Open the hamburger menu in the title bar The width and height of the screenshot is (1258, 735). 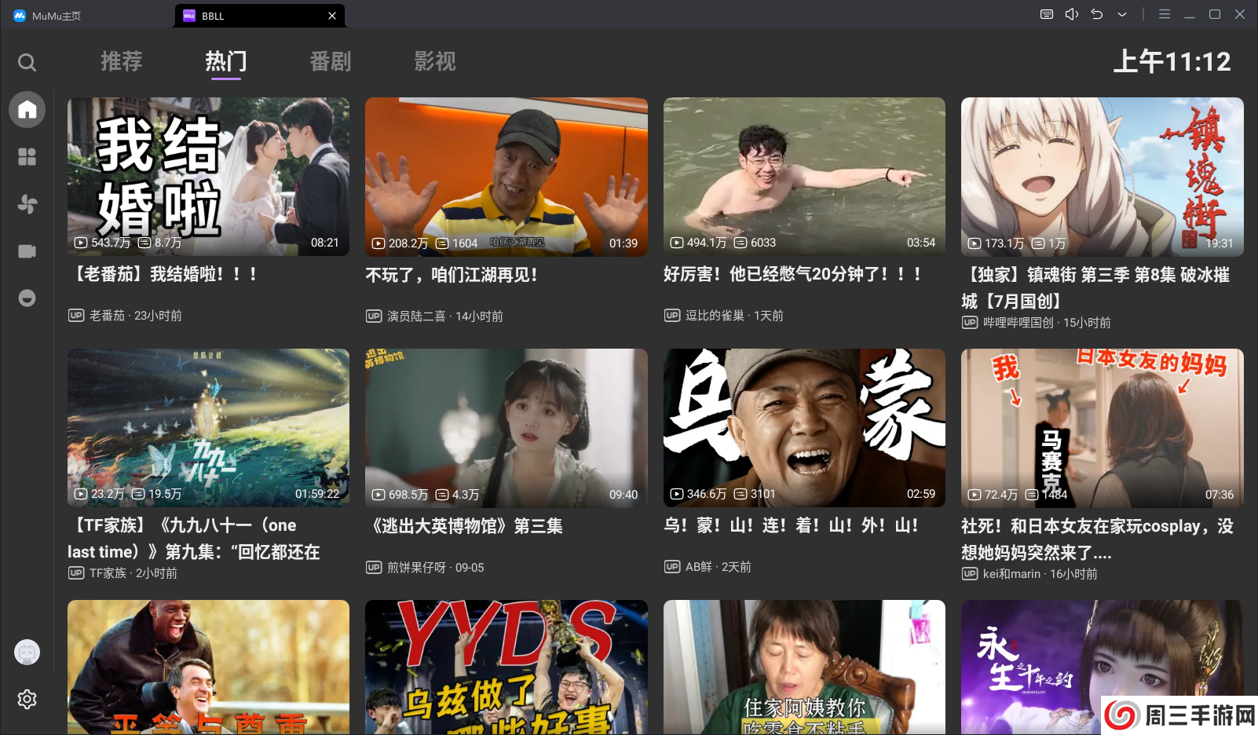tap(1165, 14)
